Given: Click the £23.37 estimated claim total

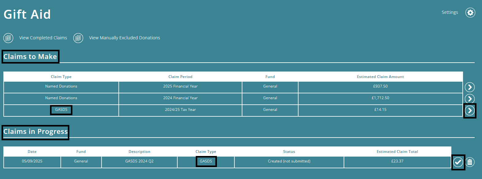Looking at the screenshot, I should point(397,161).
